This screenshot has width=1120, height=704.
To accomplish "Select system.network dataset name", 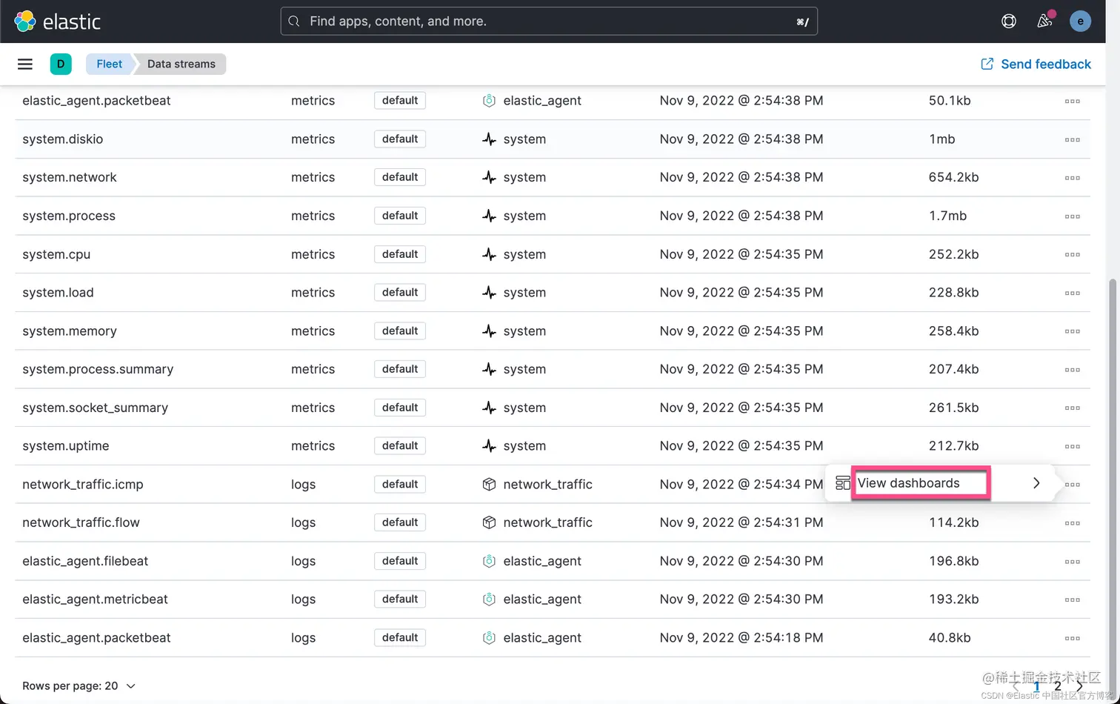I will click(70, 178).
